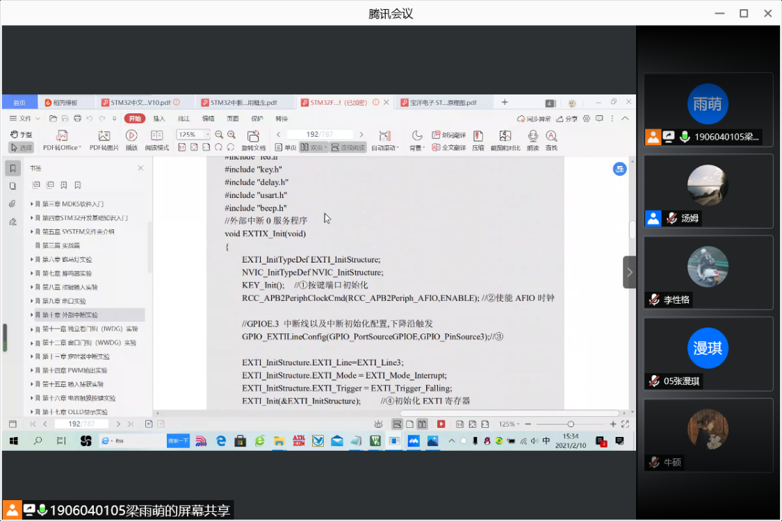The height and width of the screenshot is (521, 782).
Task: Open the 宝洋电子 ST...原理图.pdf tab
Action: (443, 103)
